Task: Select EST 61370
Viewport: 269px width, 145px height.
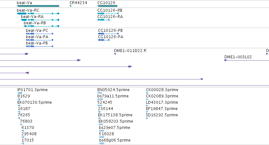Action: point(23,131)
